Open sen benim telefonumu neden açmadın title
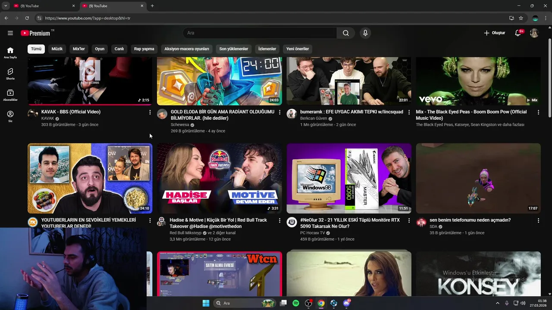The image size is (552, 310). [x=470, y=220]
